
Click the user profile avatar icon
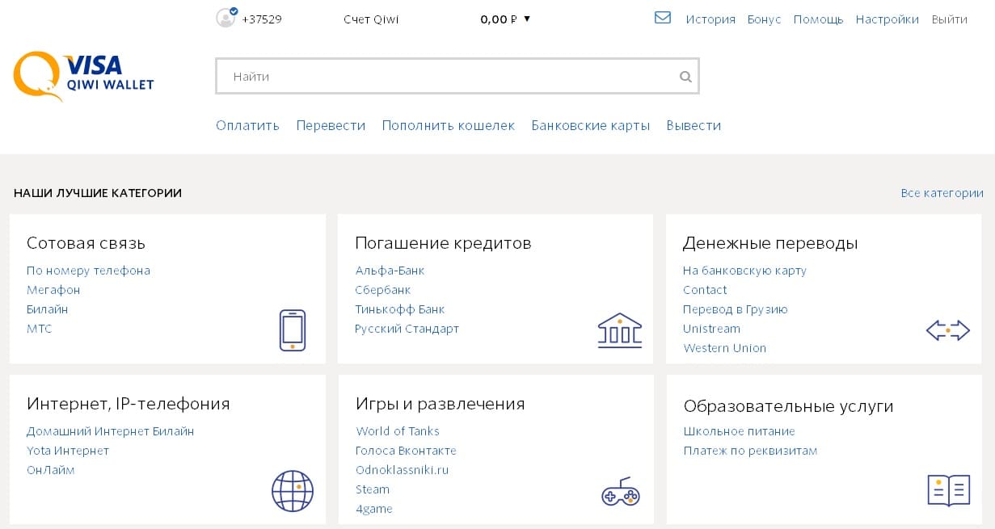(x=226, y=18)
